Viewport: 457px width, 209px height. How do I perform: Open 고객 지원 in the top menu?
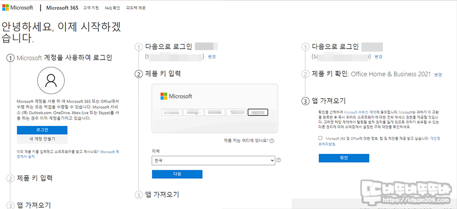click(x=91, y=8)
